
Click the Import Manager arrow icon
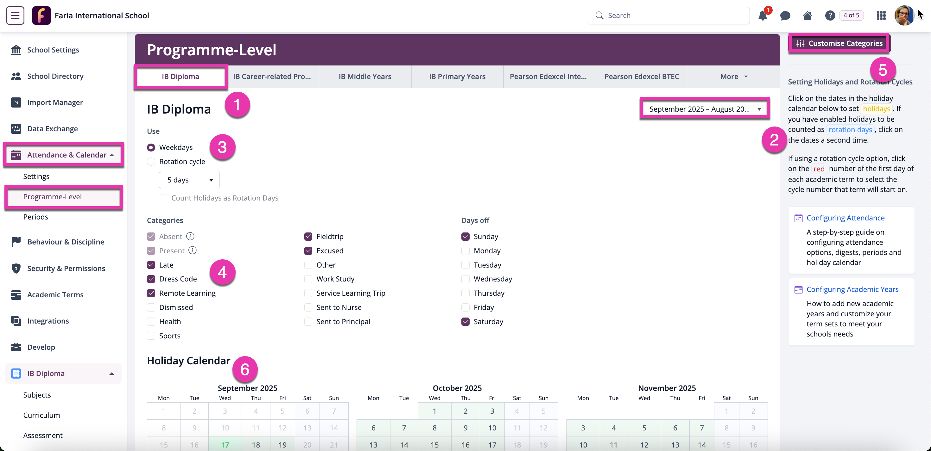click(x=16, y=102)
